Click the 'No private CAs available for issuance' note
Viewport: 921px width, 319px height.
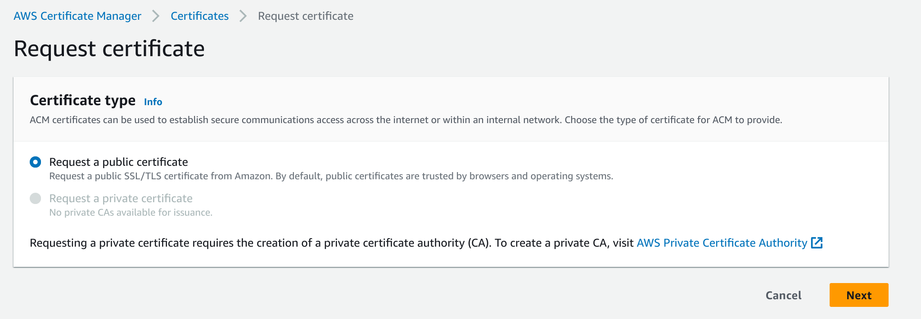coord(131,213)
